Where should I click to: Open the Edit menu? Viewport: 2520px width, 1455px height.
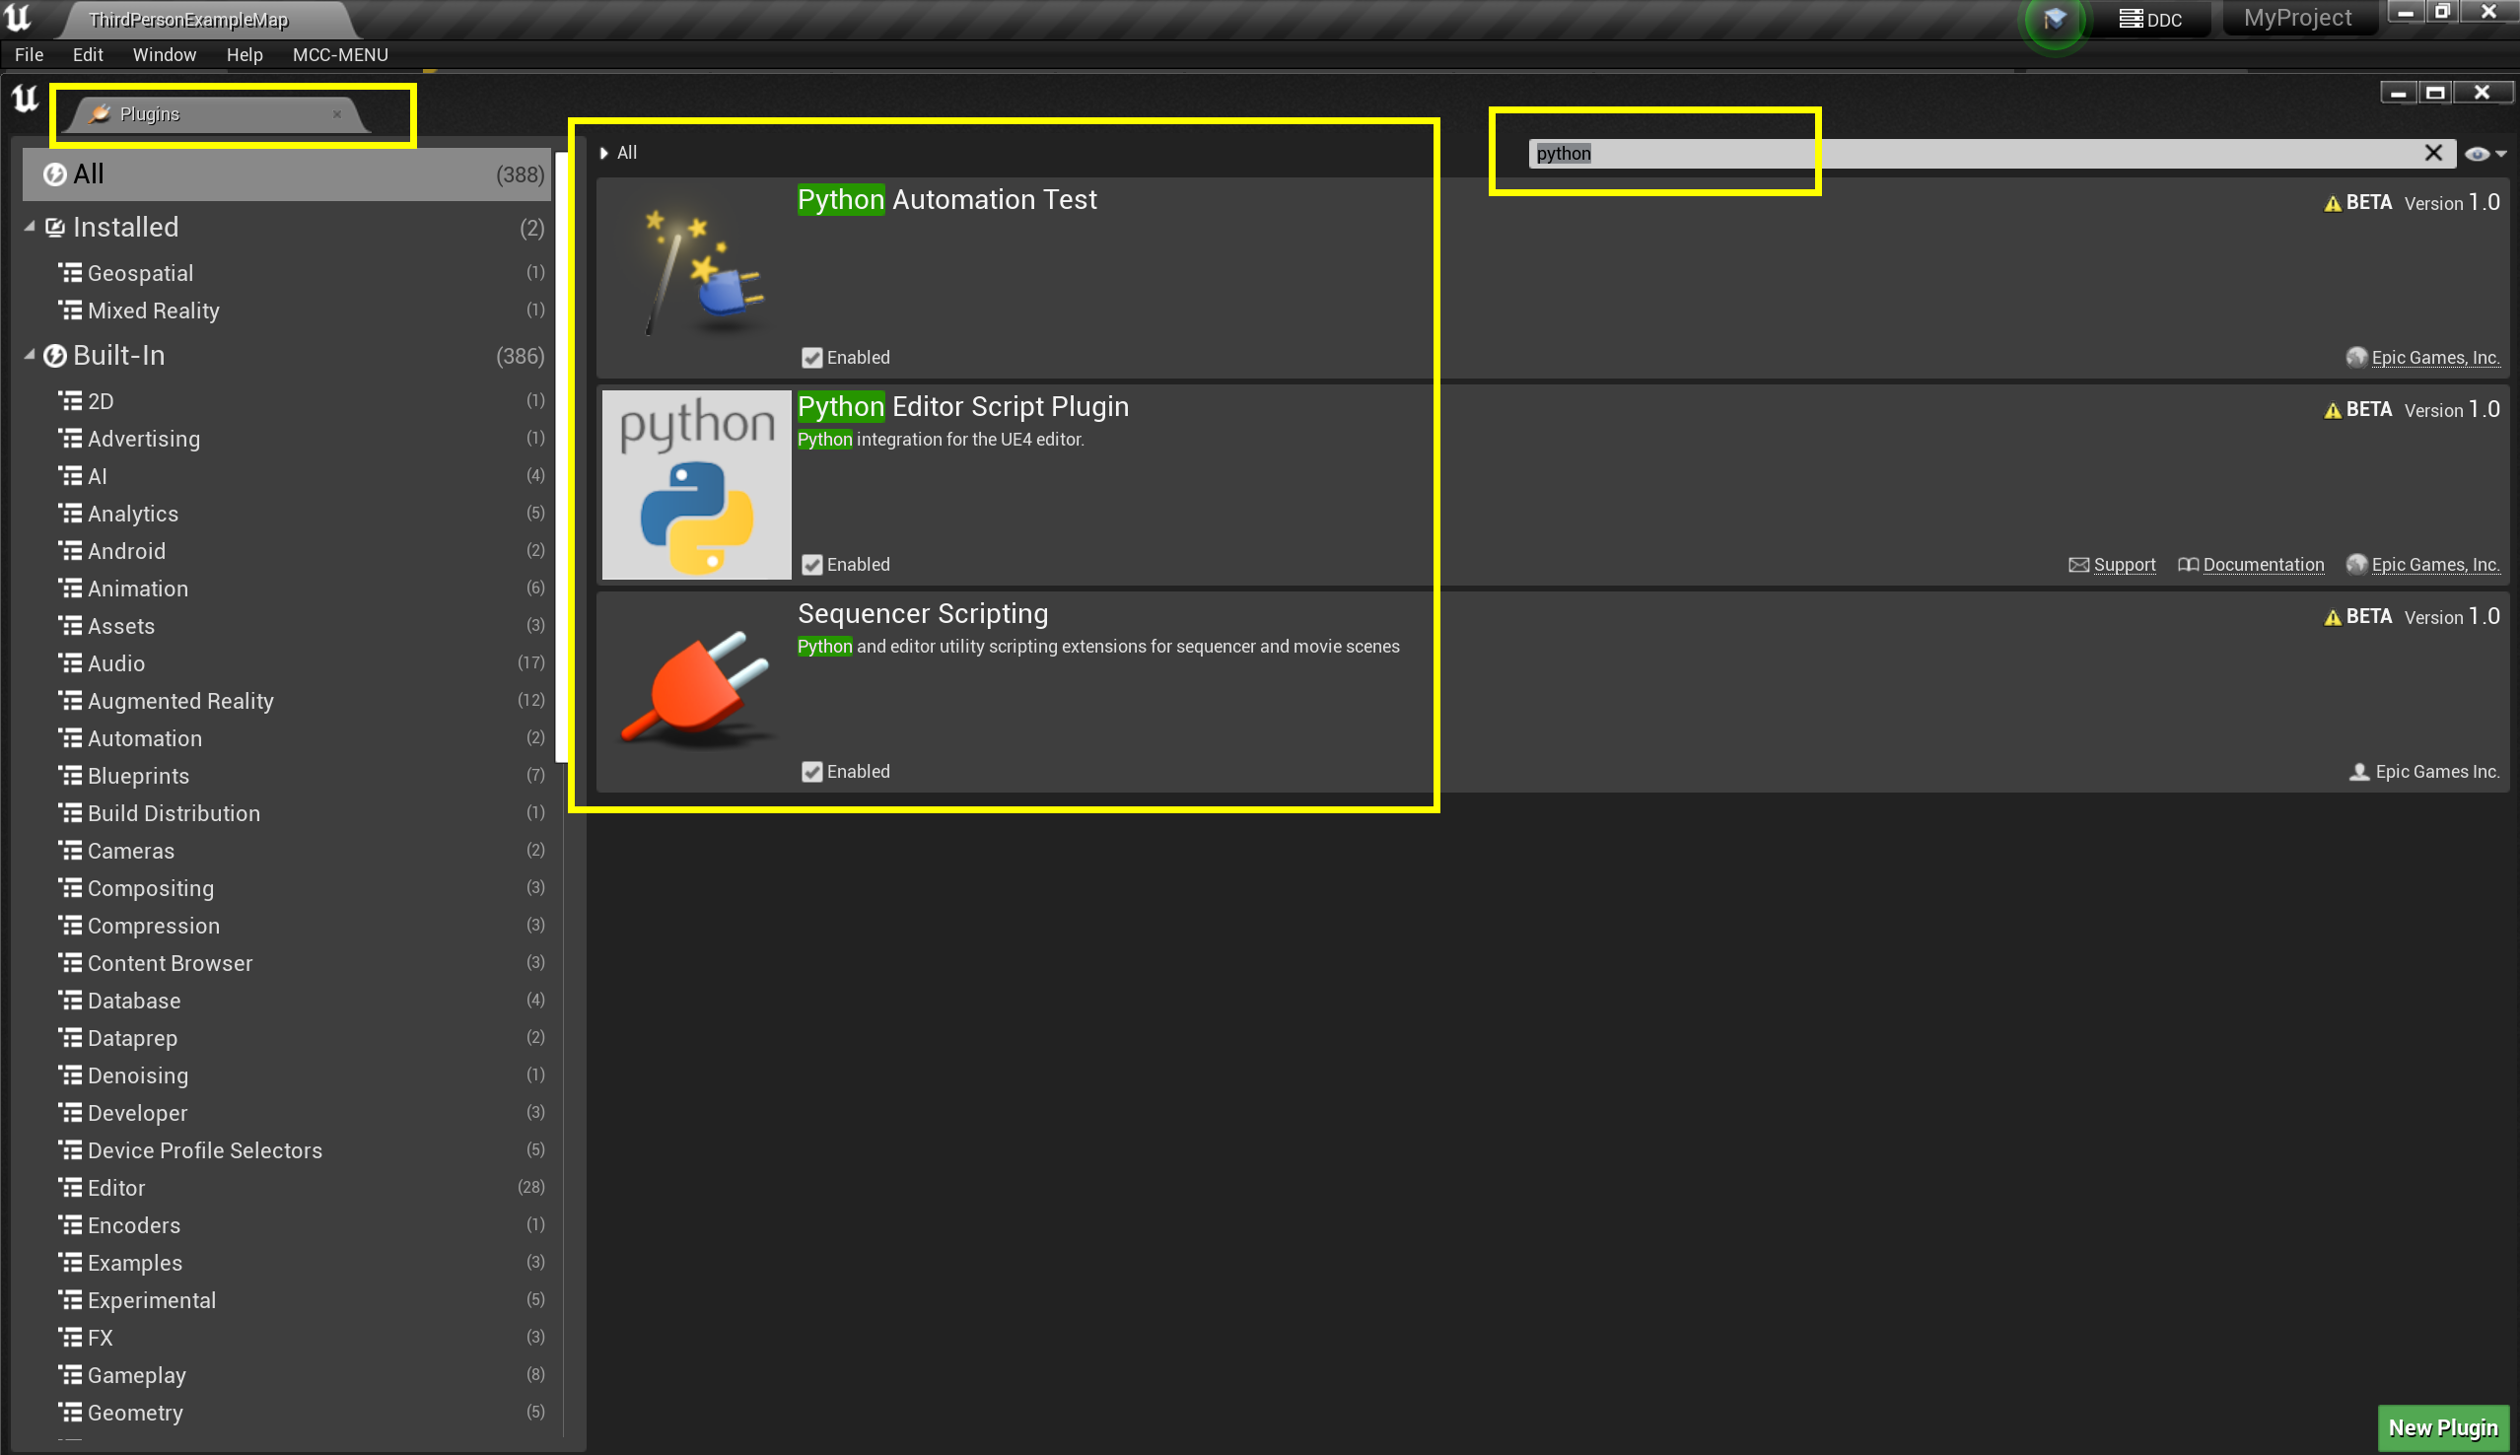point(88,55)
